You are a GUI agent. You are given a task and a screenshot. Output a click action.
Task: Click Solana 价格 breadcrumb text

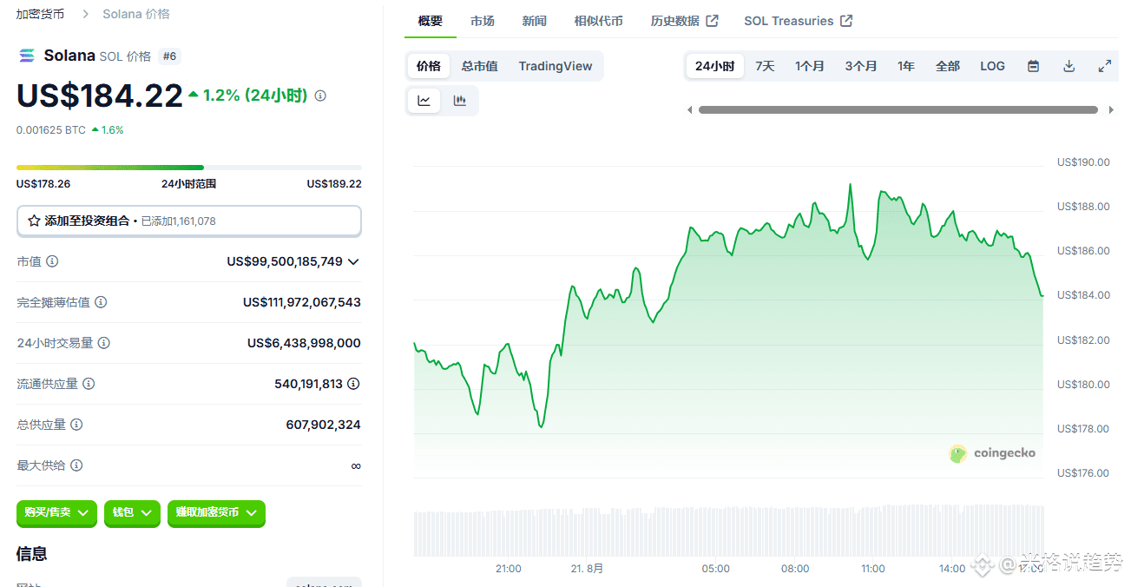[x=136, y=14]
